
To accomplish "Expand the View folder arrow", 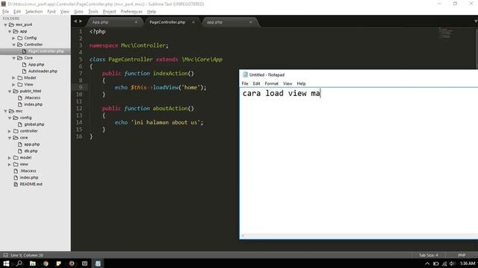I will [x=13, y=85].
